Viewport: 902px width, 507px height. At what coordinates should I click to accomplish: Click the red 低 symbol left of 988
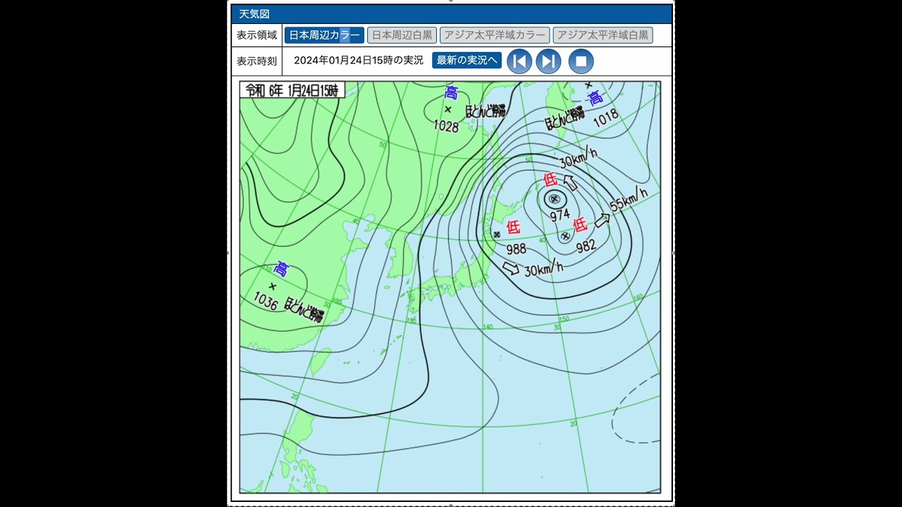tap(514, 227)
